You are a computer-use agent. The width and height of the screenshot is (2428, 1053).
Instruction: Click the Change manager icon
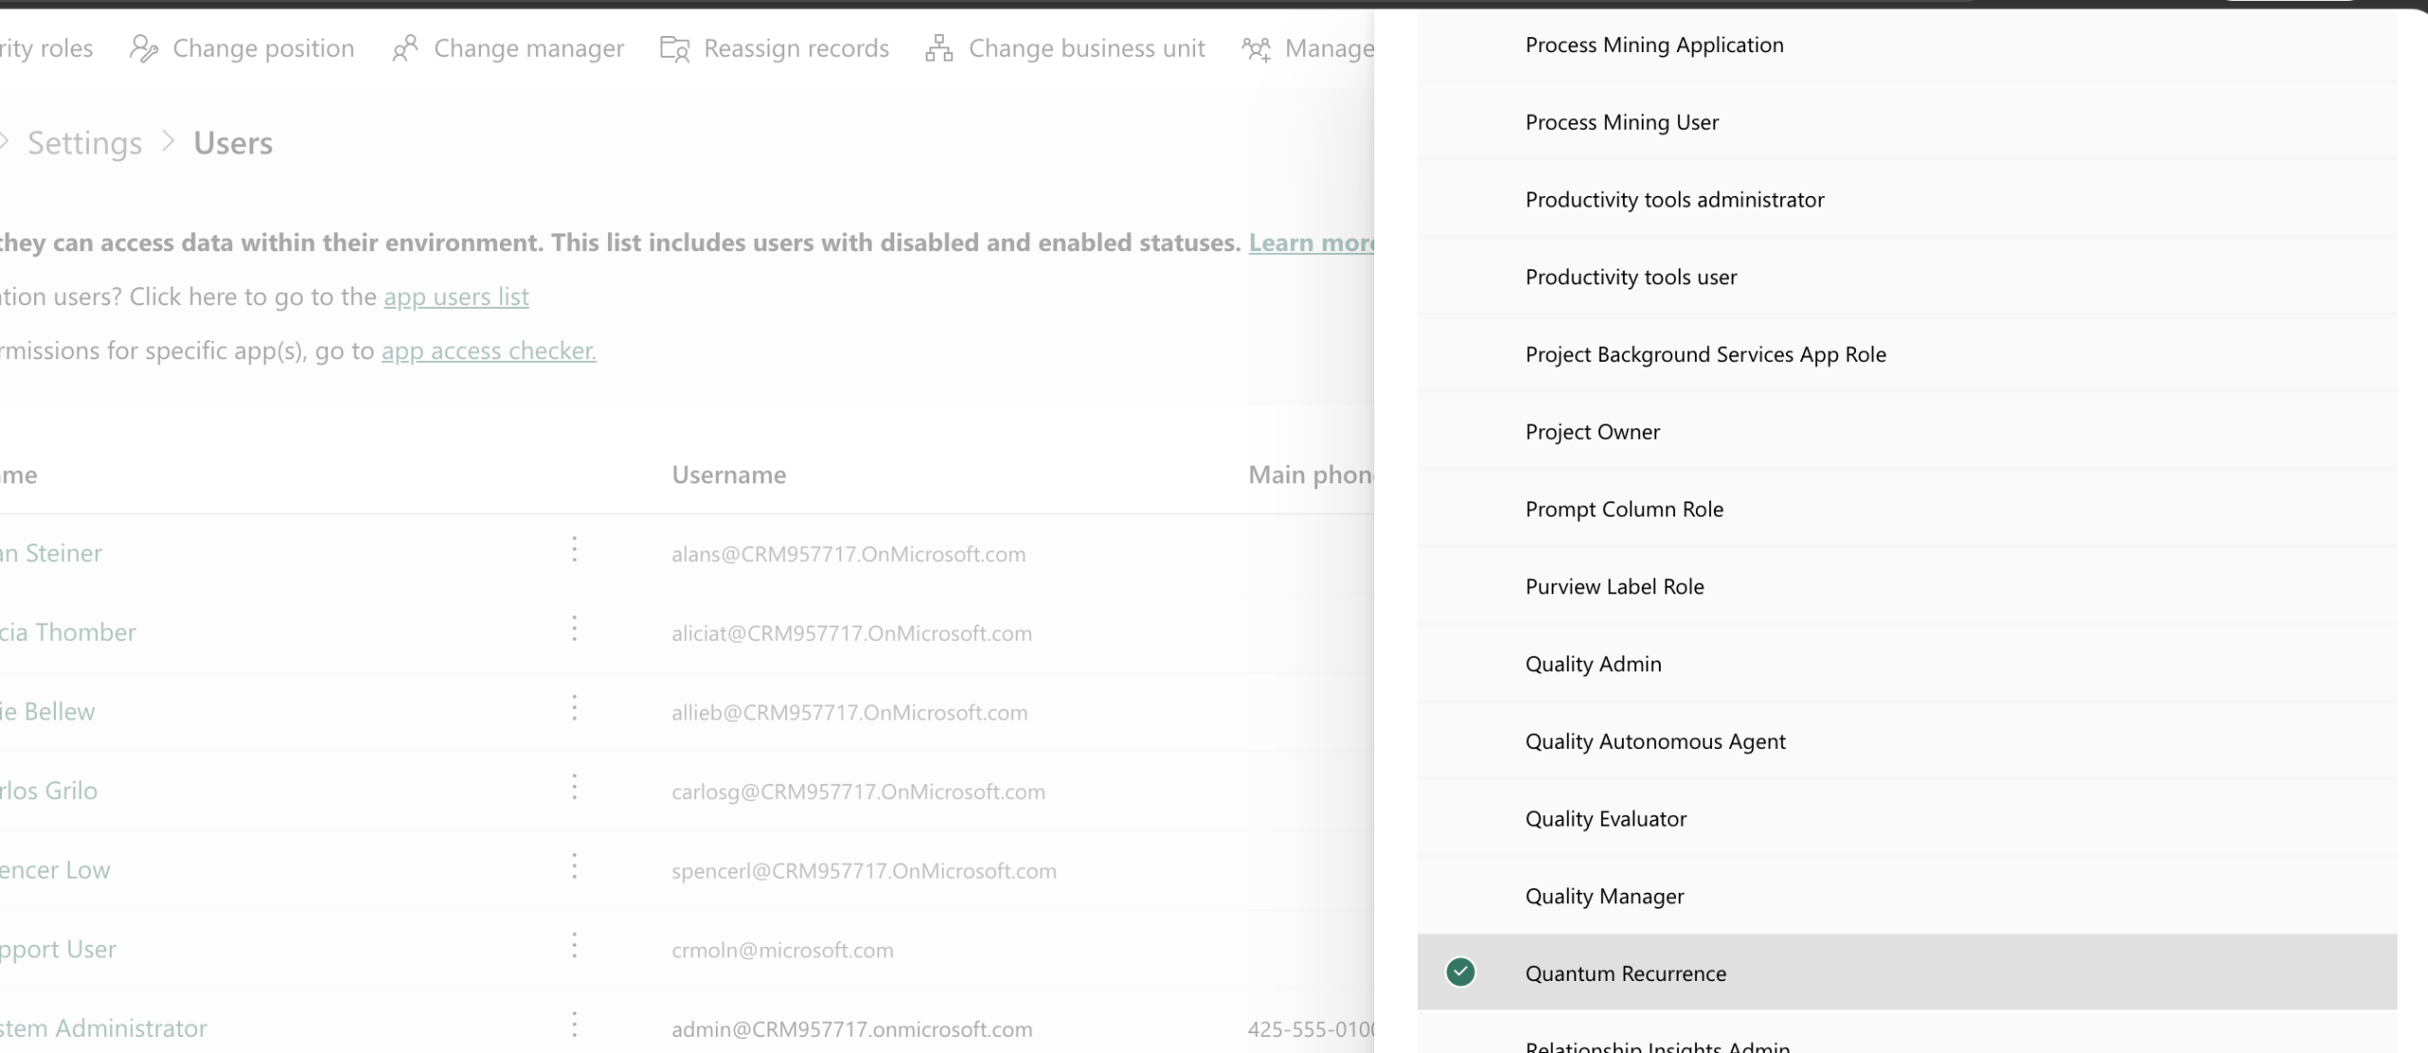[x=405, y=48]
